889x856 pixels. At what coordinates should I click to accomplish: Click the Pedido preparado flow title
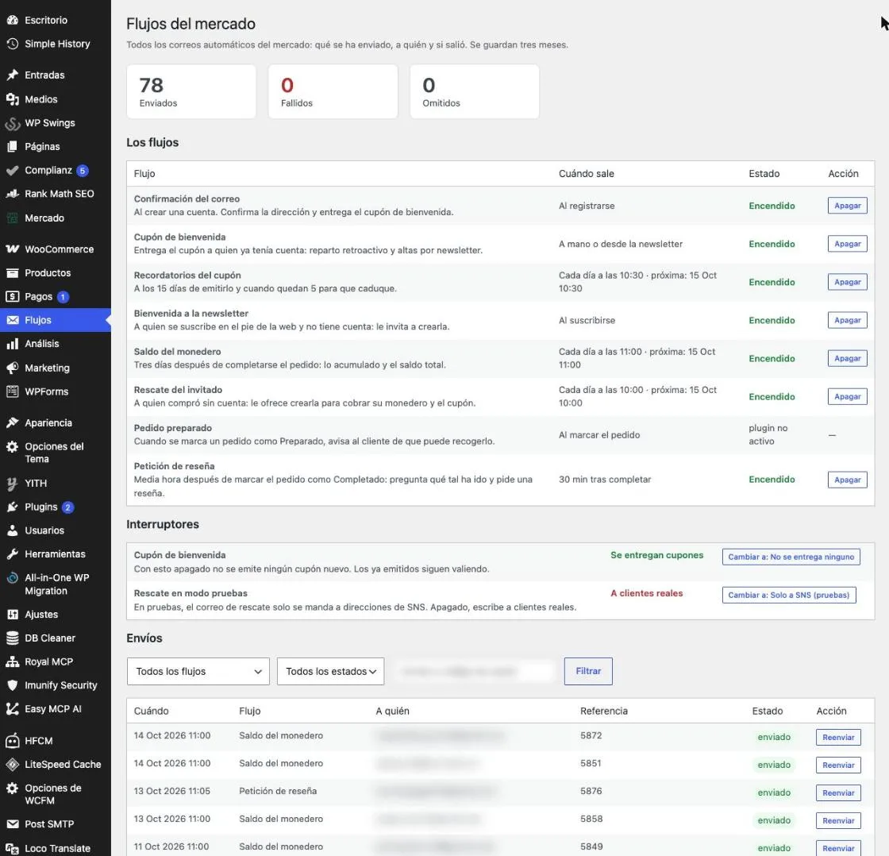click(x=173, y=428)
